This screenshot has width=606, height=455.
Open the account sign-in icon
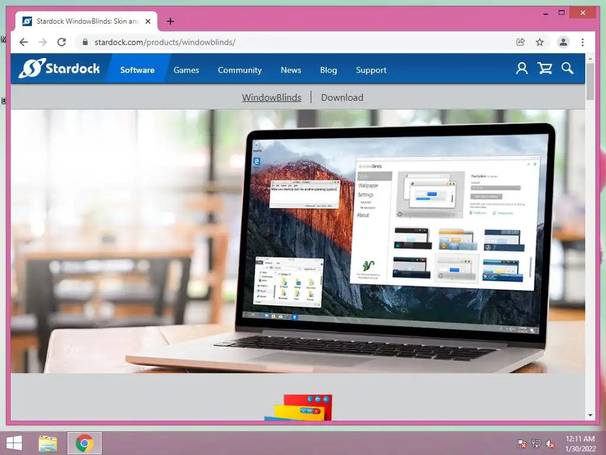522,69
